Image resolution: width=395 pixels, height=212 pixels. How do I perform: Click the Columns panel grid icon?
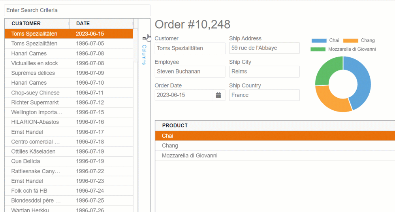pos(144,39)
